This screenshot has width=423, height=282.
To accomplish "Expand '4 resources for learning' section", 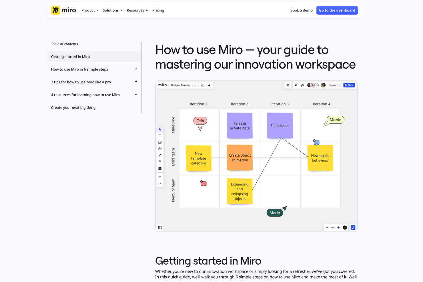I will [x=136, y=95].
